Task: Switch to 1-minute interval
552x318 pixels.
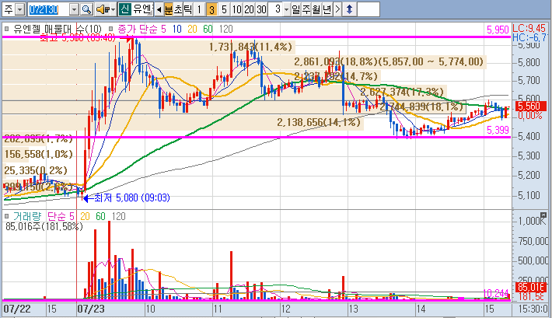Action: click(x=199, y=9)
